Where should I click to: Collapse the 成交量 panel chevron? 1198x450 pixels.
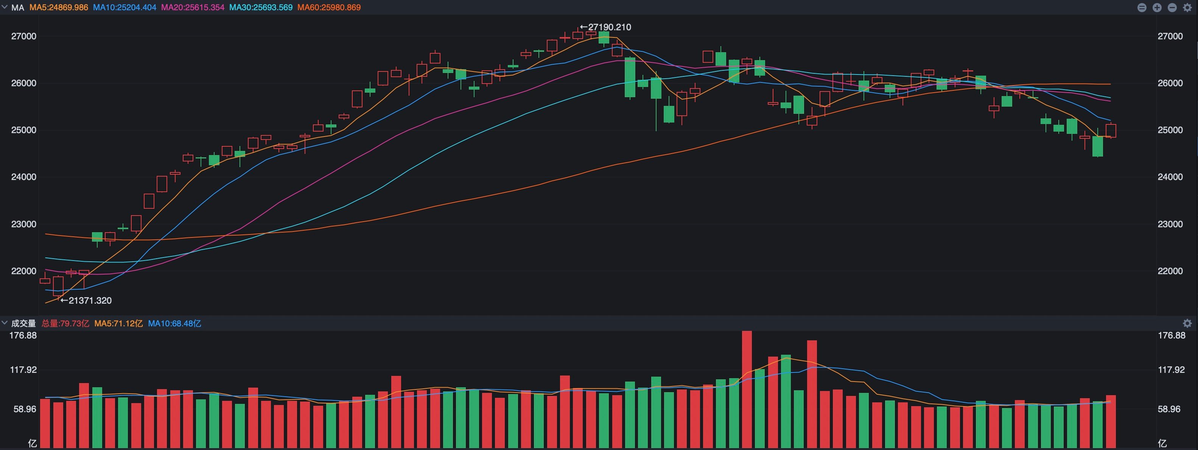[4, 323]
